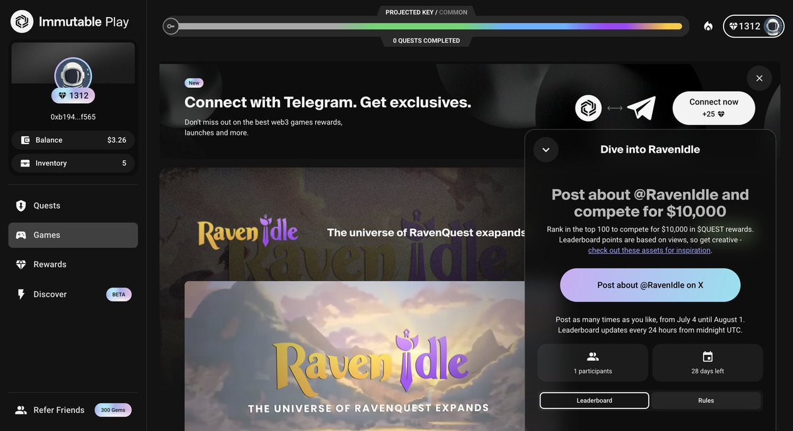
Task: Open the top-right 1312 gems profile button
Action: [753, 26]
